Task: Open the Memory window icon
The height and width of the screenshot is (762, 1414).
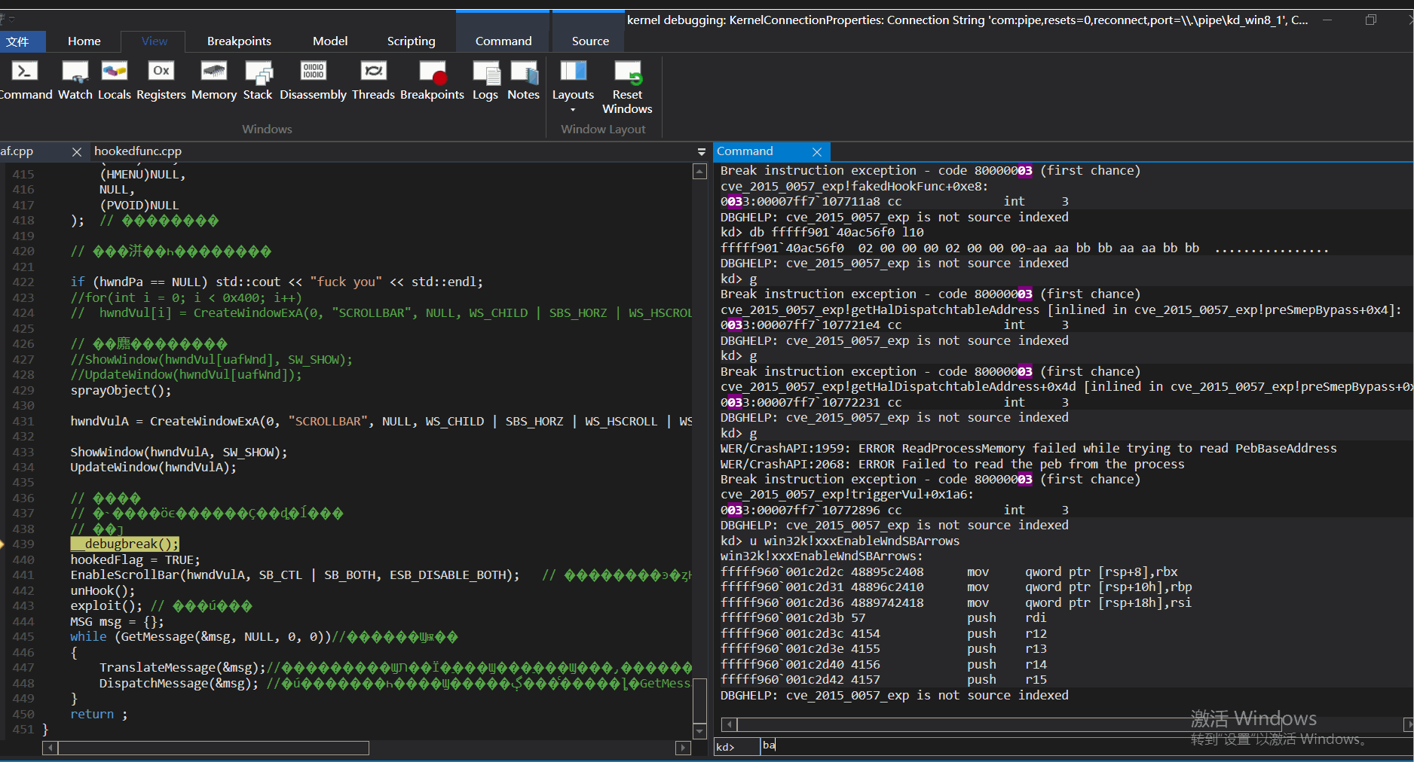Action: tap(213, 81)
